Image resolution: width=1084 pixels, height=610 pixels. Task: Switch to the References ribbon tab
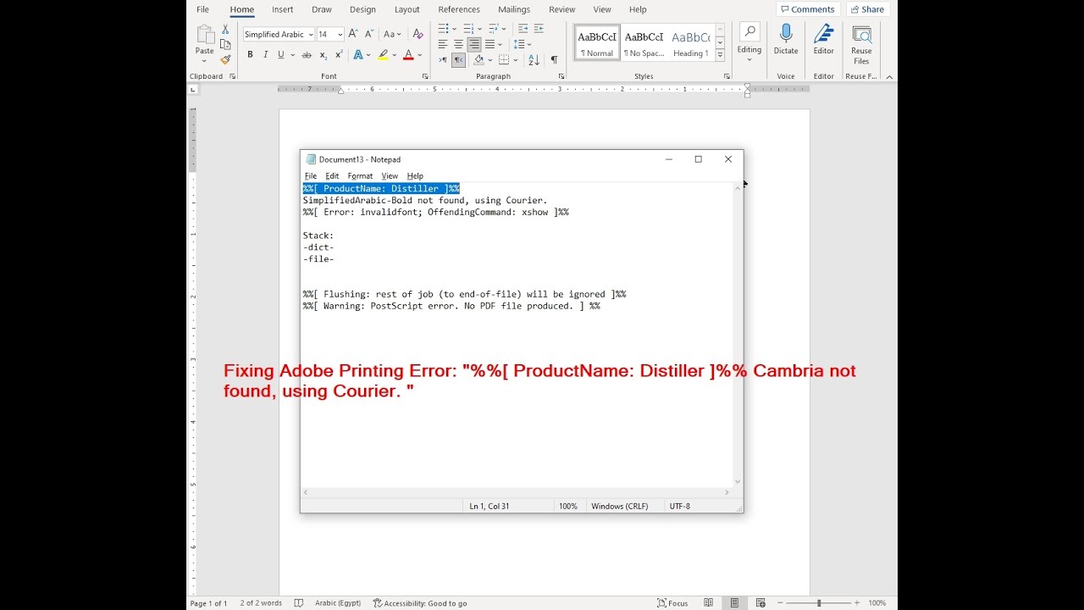click(459, 9)
